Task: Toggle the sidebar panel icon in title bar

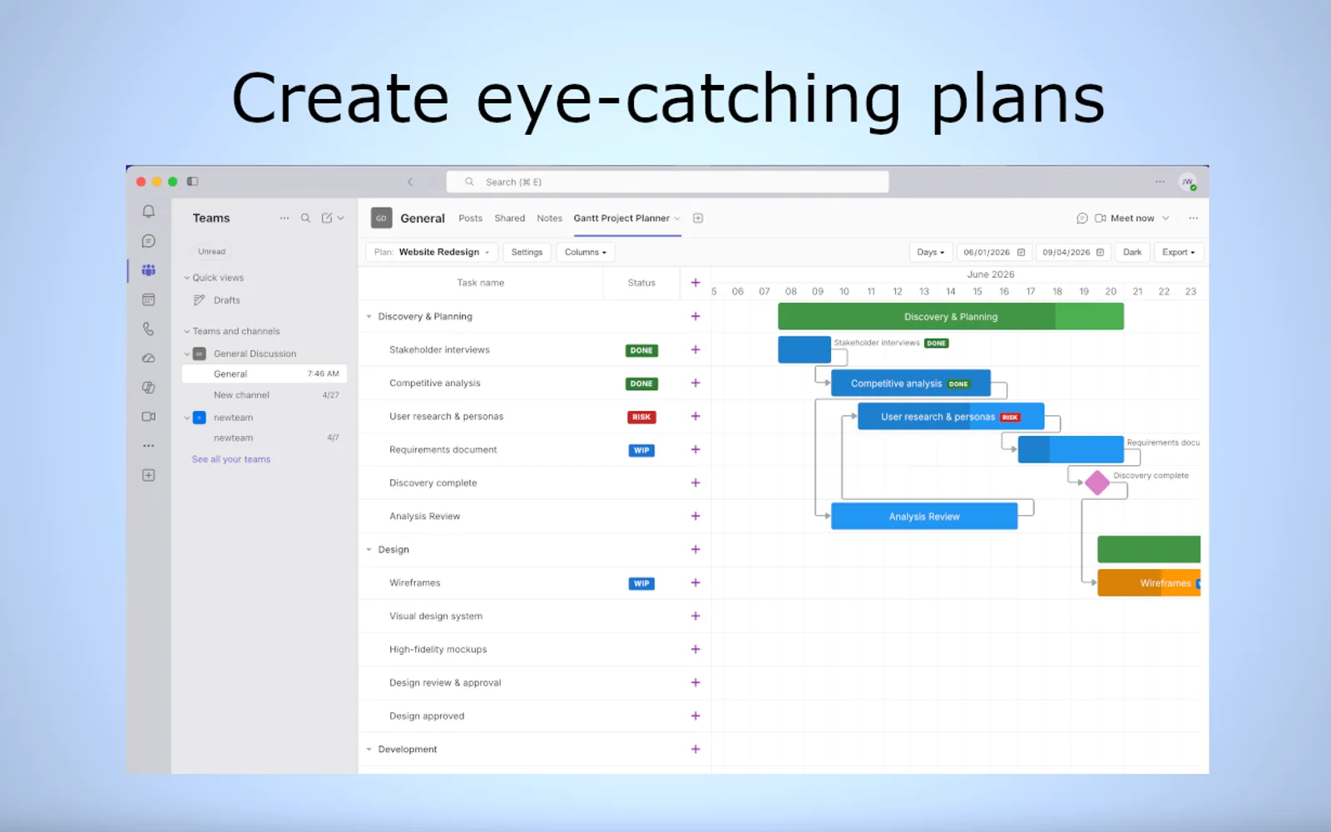Action: pos(192,181)
